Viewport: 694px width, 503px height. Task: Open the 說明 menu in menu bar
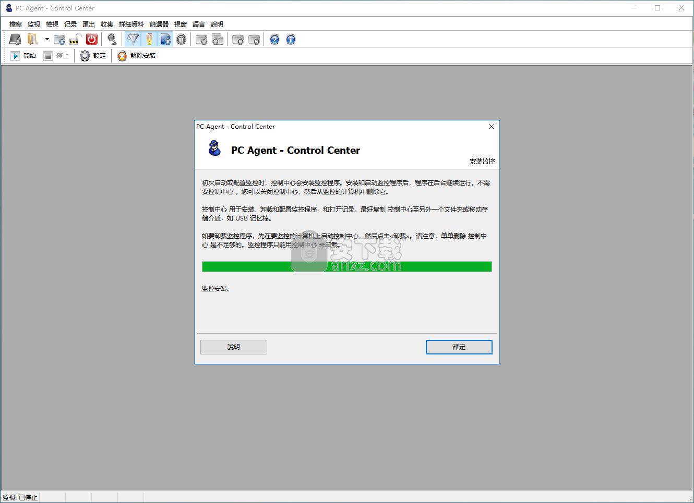pyautogui.click(x=217, y=24)
